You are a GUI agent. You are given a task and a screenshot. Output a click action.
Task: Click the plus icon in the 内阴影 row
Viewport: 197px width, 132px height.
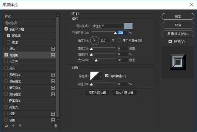point(53,55)
